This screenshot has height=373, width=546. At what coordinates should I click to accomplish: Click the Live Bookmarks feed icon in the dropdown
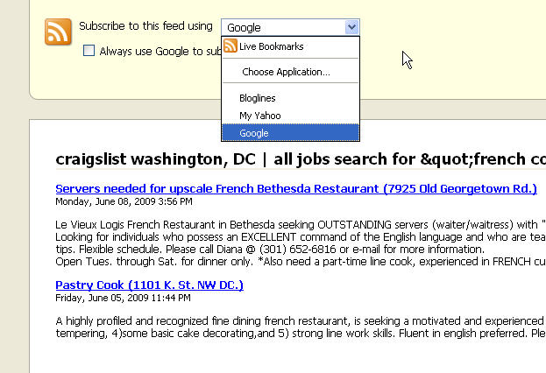pos(230,46)
